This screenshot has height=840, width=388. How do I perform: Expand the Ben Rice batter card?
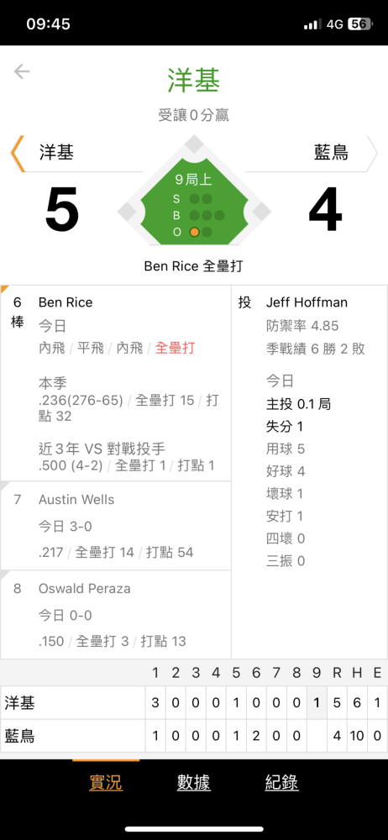(x=116, y=383)
